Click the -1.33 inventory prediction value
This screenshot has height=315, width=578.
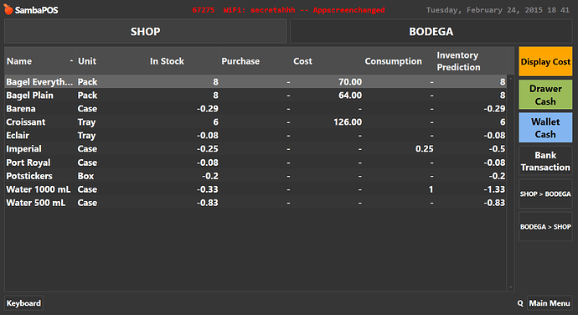[494, 189]
